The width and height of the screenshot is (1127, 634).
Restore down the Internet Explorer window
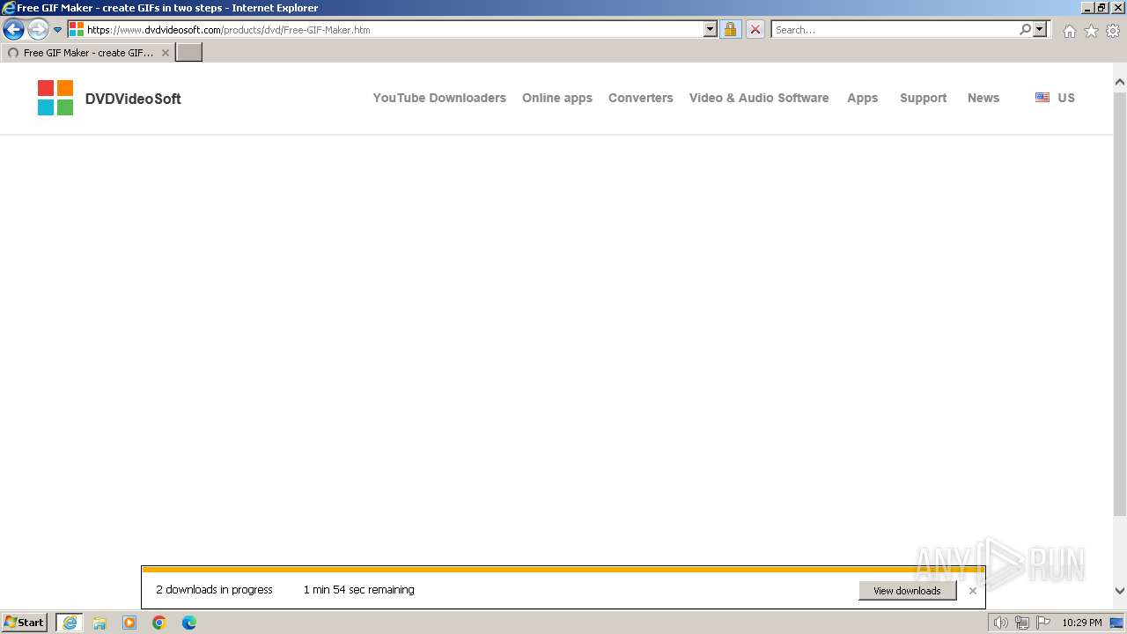[x=1101, y=8]
